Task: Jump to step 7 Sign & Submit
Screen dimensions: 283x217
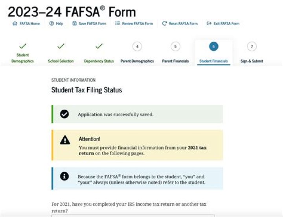Action: pos(252,47)
